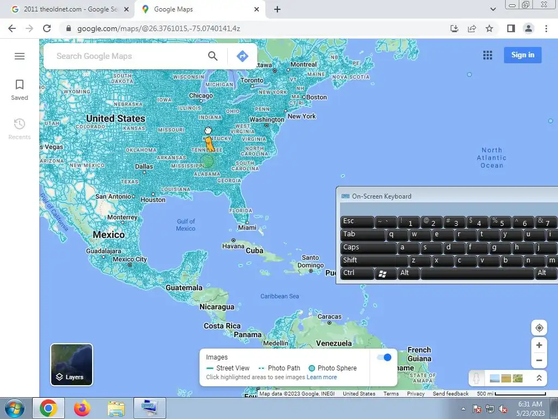
Task: Bookmark this page with the star
Action: [x=489, y=28]
